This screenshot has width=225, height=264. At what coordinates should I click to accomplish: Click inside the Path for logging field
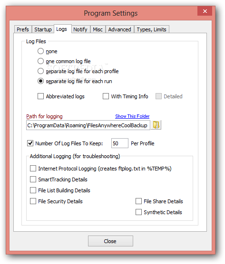88,125
